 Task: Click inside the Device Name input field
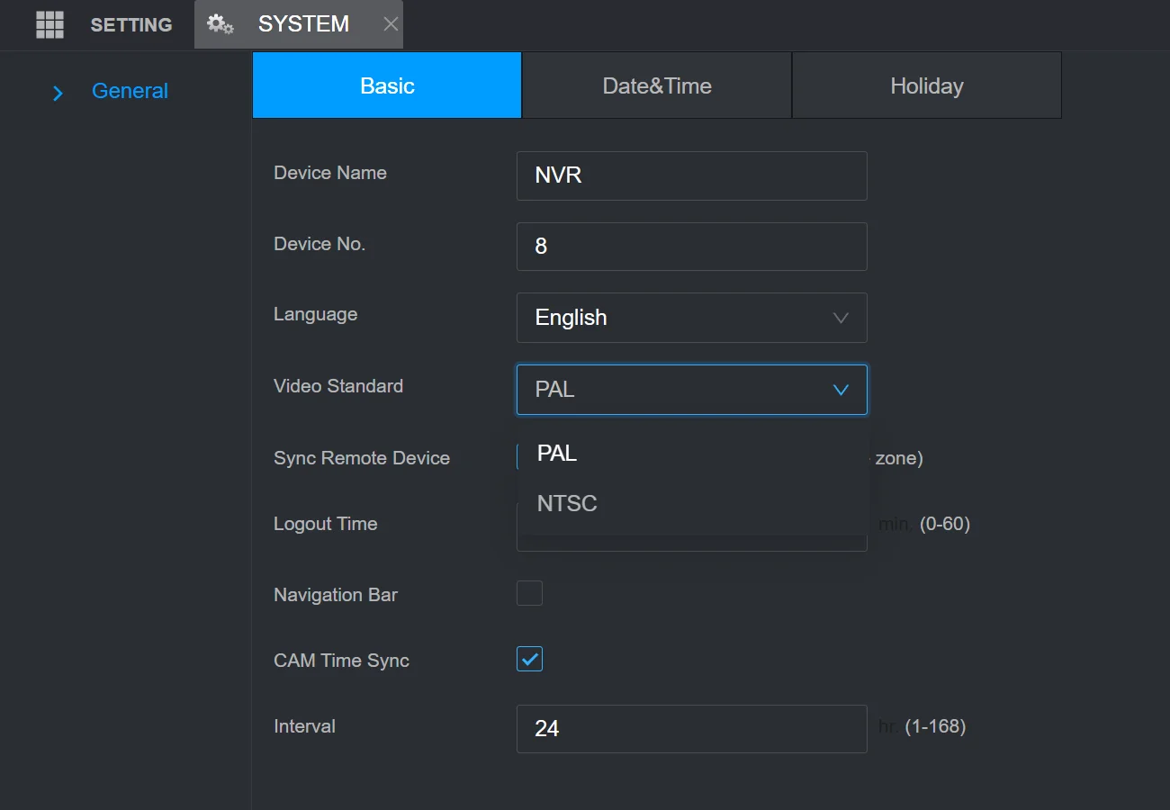point(691,175)
